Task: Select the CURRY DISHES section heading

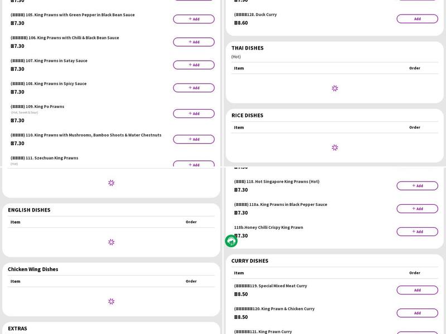Action: (250, 261)
